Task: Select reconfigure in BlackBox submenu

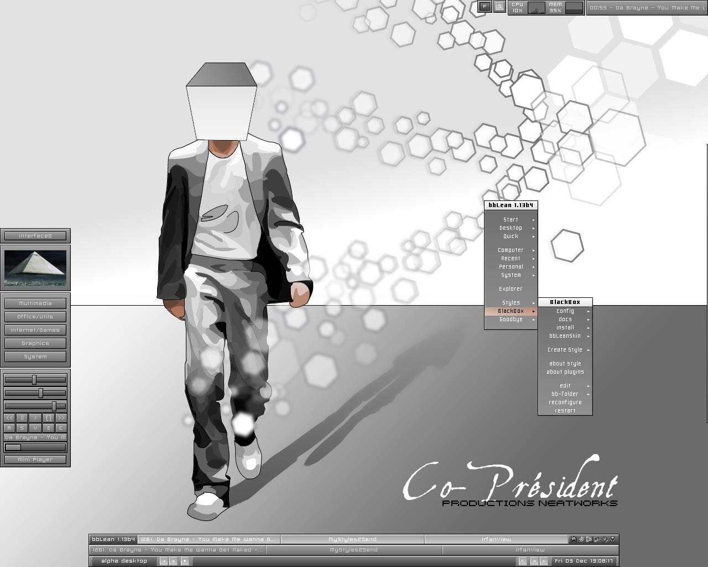Action: tap(565, 403)
